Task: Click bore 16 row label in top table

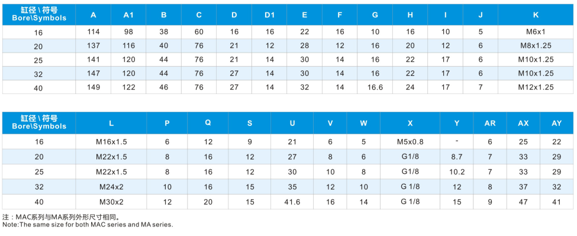Action: pyautogui.click(x=39, y=33)
